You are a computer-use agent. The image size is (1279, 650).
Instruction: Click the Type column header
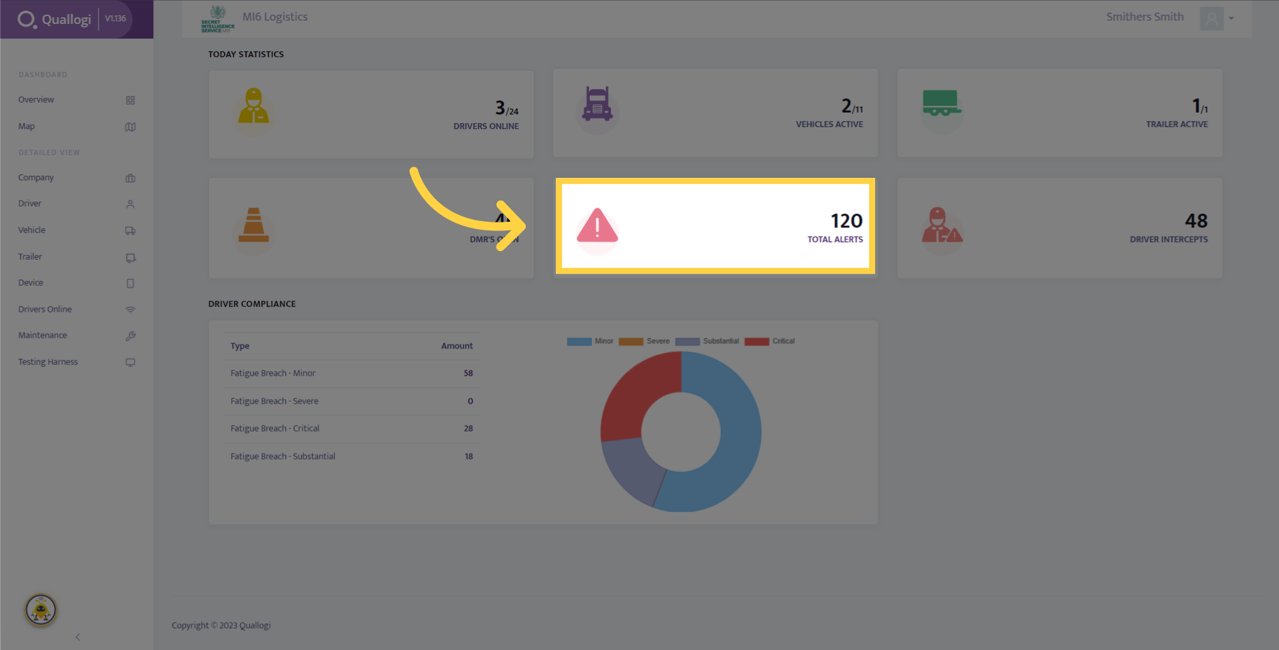pos(240,346)
